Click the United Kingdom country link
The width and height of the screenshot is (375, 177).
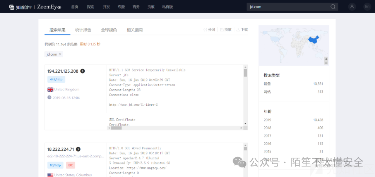67,89
